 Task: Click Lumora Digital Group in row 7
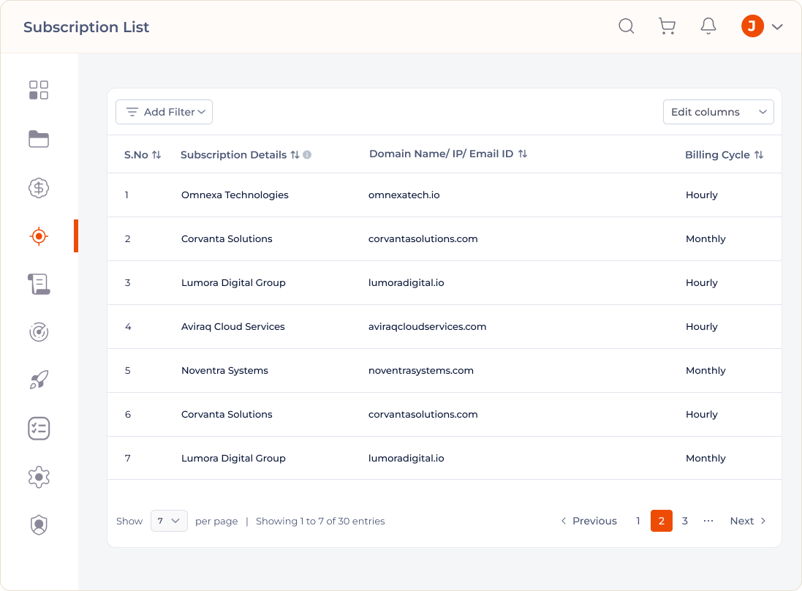(x=233, y=459)
